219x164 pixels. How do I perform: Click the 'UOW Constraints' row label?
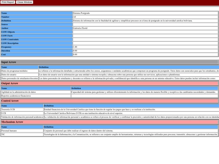[10, 39]
